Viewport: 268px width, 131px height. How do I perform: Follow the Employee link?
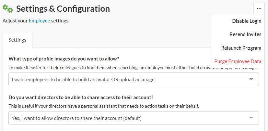pyautogui.click(x=39, y=21)
